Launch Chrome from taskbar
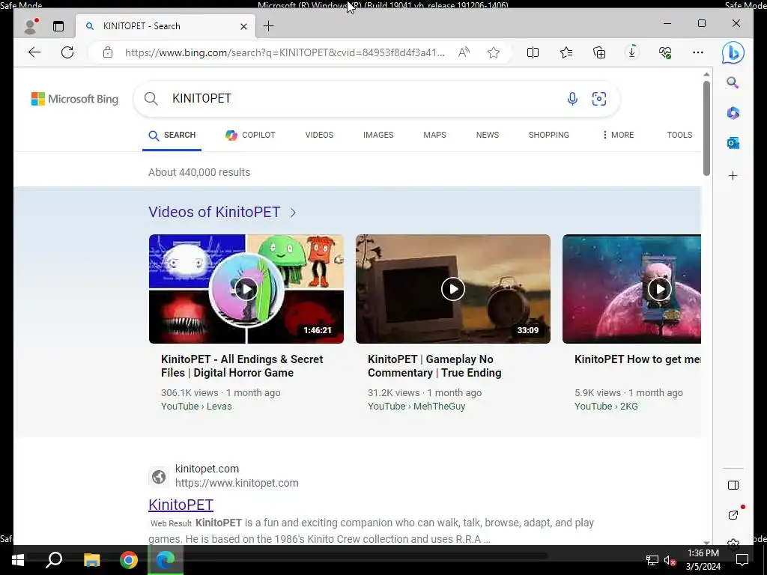Viewport: 767px width, 575px height. 129,560
